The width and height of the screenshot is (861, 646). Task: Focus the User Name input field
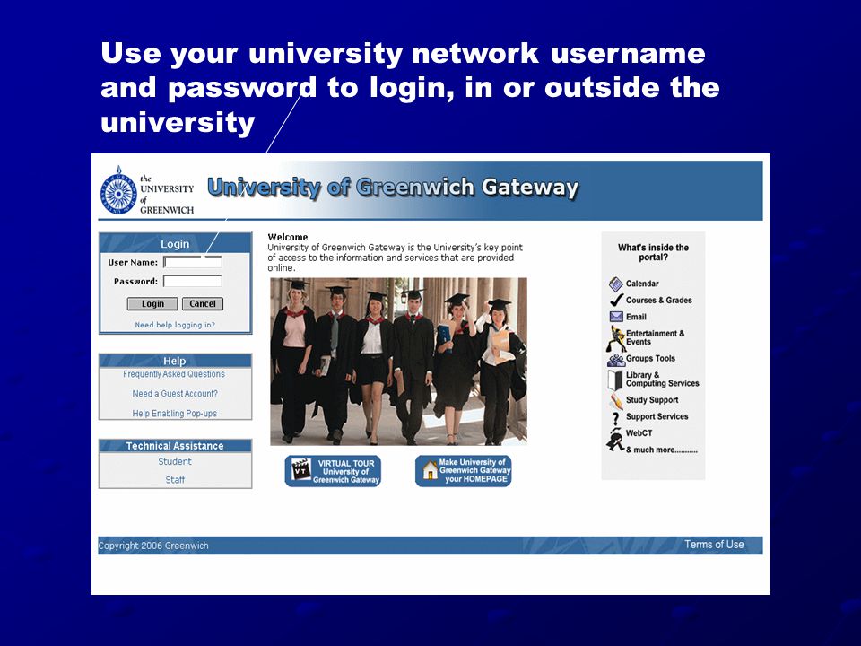tap(193, 262)
